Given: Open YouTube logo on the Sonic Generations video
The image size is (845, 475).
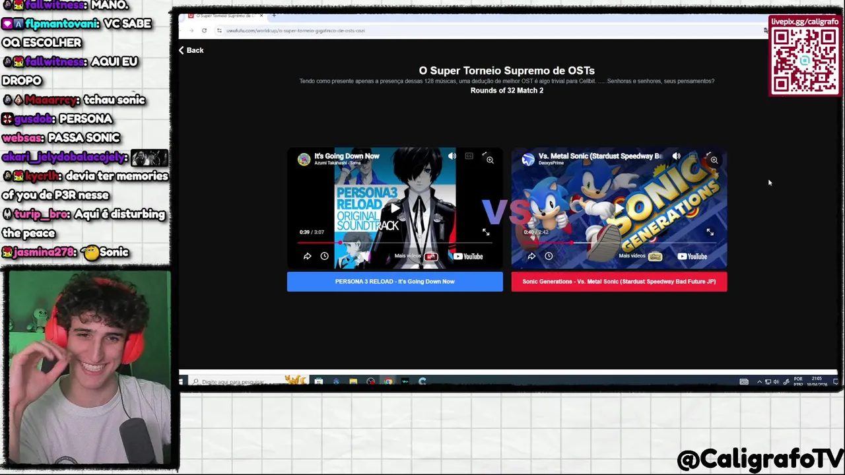Looking at the screenshot, I should [693, 257].
